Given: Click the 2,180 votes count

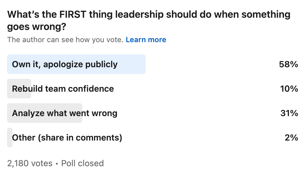Looking at the screenshot, I should click(30, 163).
